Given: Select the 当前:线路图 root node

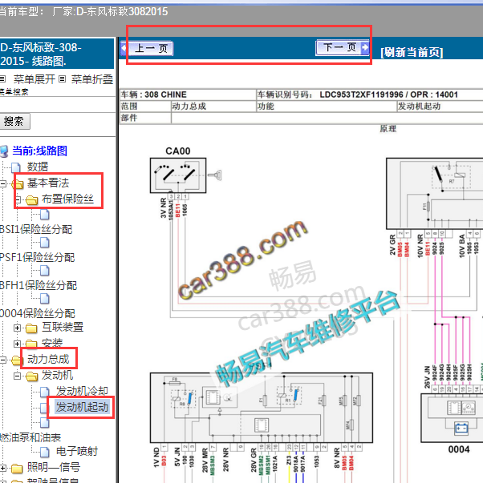Looking at the screenshot, I should [x=39, y=151].
